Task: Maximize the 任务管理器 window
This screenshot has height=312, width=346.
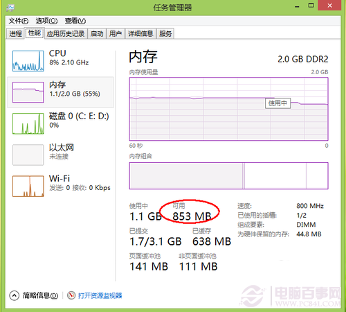Action: 311,6
